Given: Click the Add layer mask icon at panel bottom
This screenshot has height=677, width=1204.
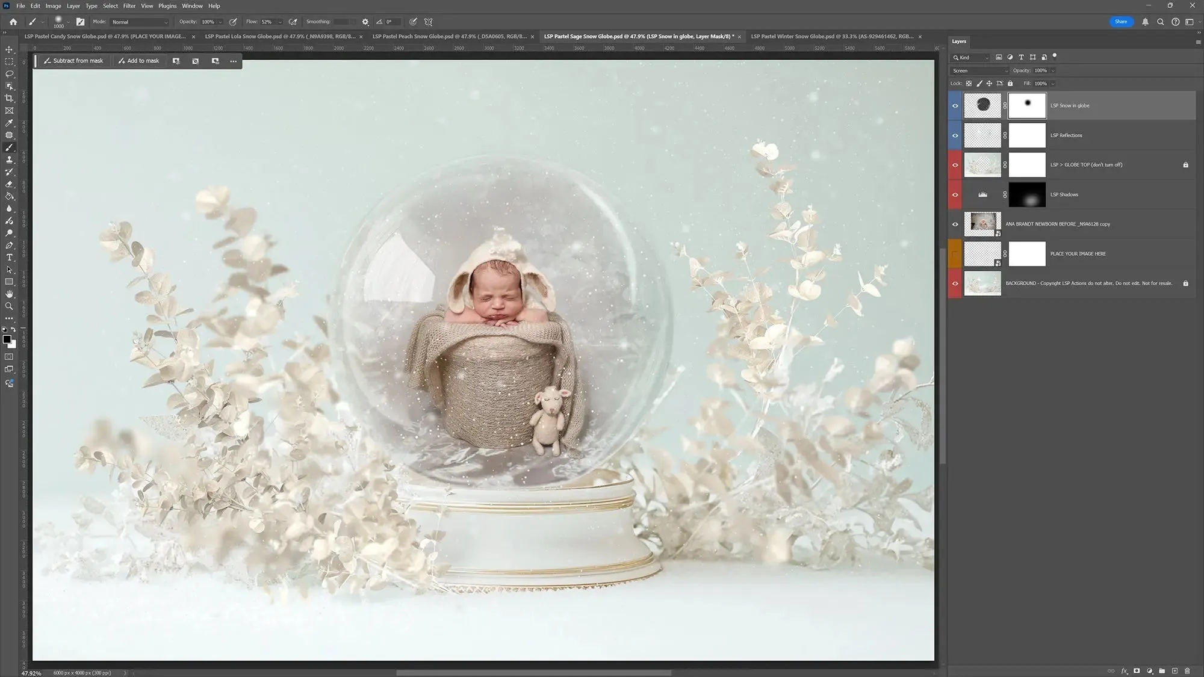Looking at the screenshot, I should click(x=1137, y=670).
